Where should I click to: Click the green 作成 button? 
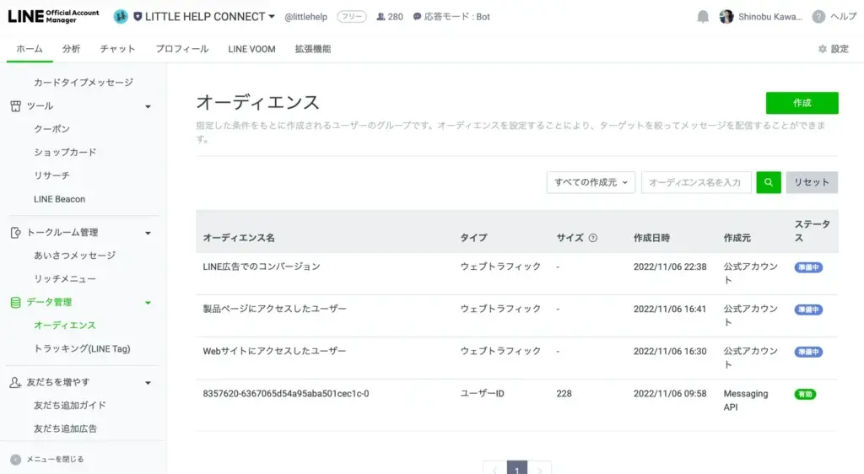(x=802, y=103)
